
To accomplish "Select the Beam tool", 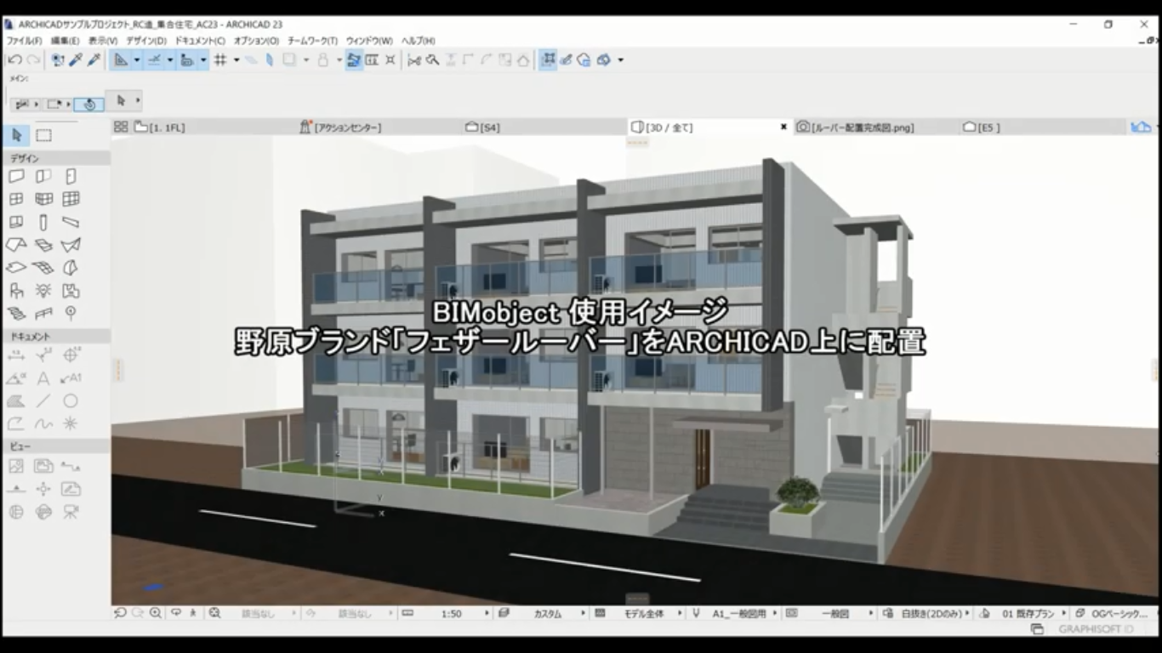I will tap(71, 222).
